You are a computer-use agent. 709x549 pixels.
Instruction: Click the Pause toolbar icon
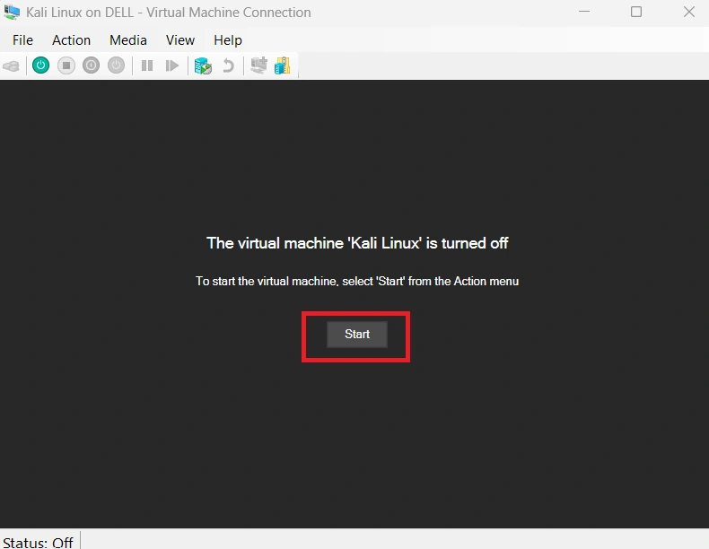[x=147, y=66]
